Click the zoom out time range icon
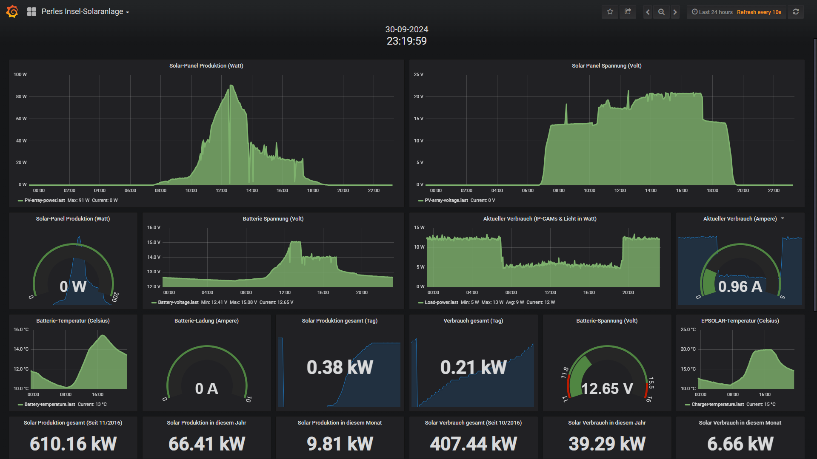This screenshot has height=459, width=817. click(661, 12)
